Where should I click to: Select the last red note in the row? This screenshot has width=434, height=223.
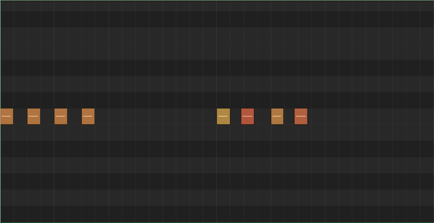click(301, 117)
